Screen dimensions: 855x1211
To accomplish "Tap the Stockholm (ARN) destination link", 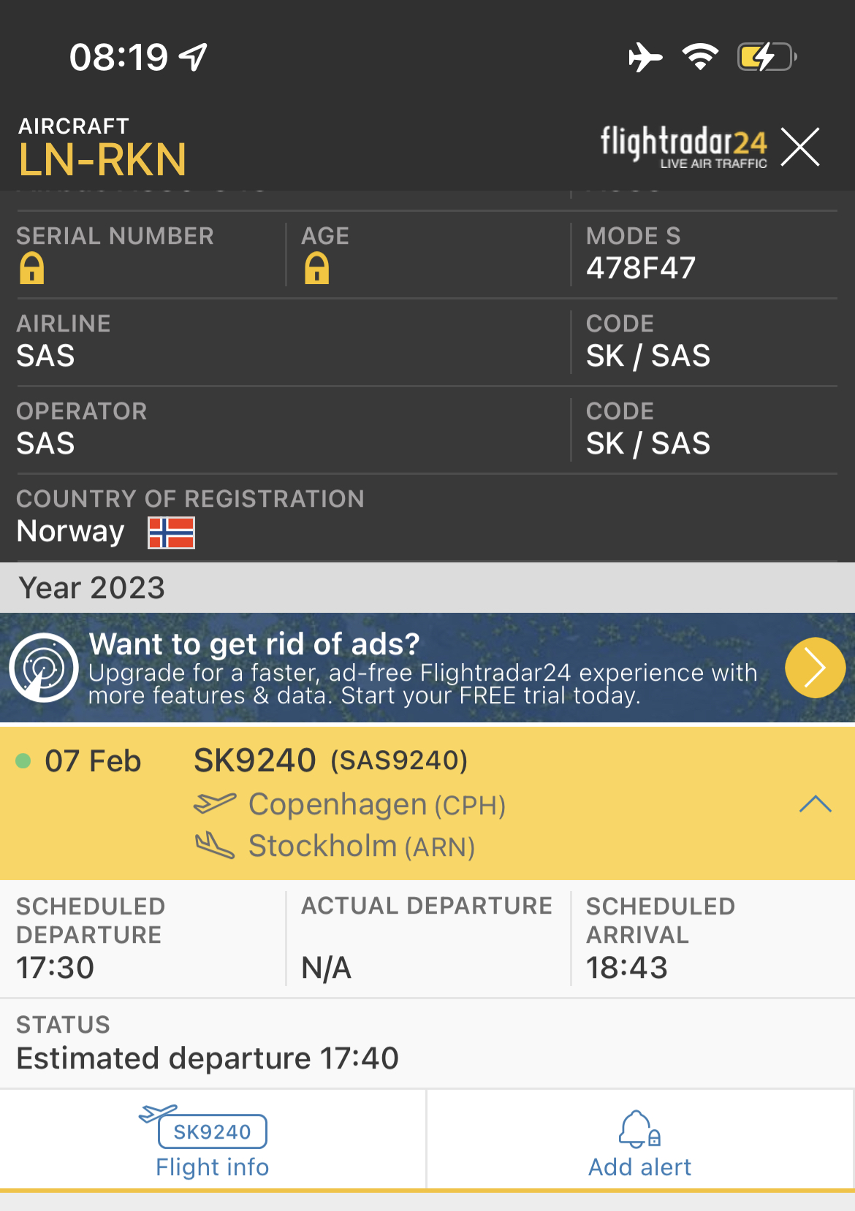I will click(x=362, y=847).
